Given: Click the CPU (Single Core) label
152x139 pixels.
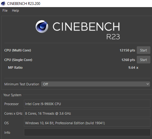Looking at the screenshot, I should point(18,60).
